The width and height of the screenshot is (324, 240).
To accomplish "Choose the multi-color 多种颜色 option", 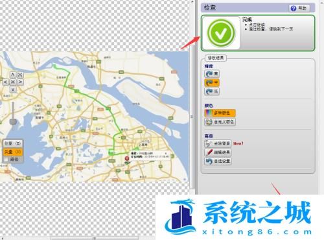I will pyautogui.click(x=220, y=113).
